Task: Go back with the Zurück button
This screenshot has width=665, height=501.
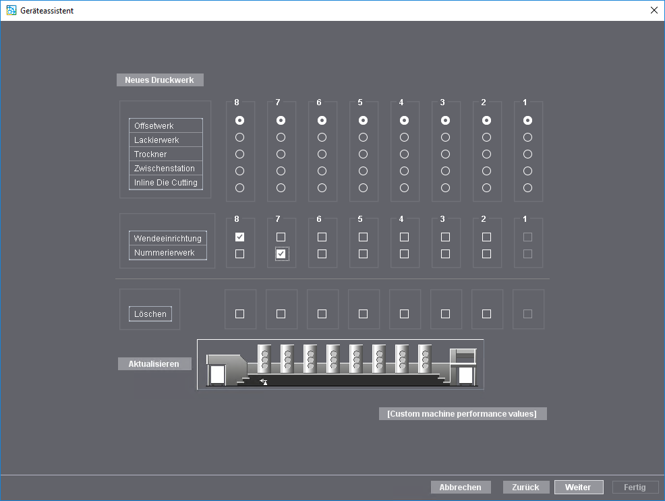Action: click(x=526, y=487)
